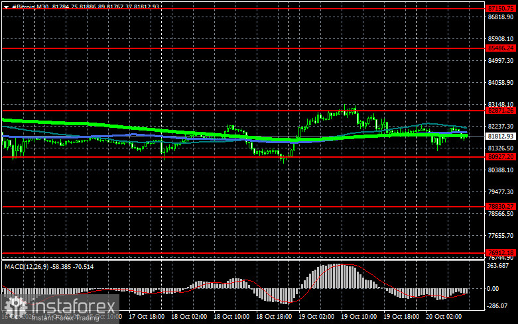Click the red 82871.26 resistance label

pyautogui.click(x=501, y=111)
